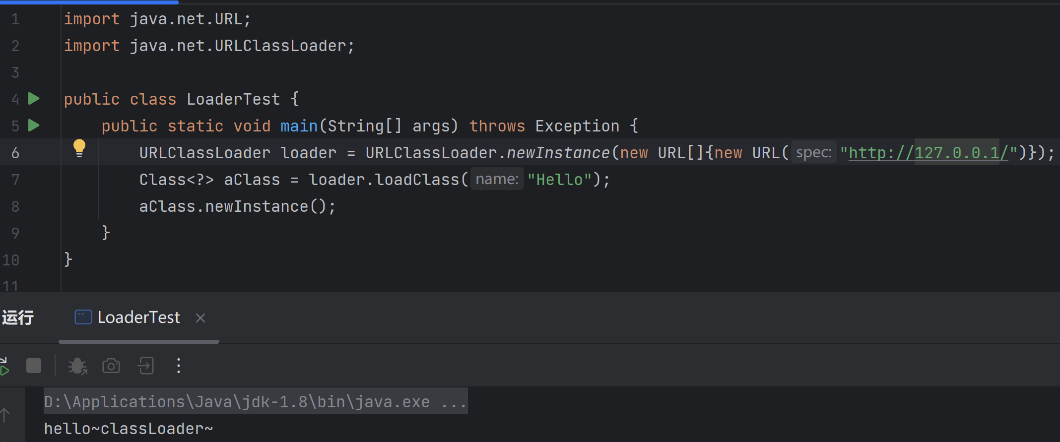Run the main method from its gutter arrow
The height and width of the screenshot is (442, 1060).
(34, 126)
